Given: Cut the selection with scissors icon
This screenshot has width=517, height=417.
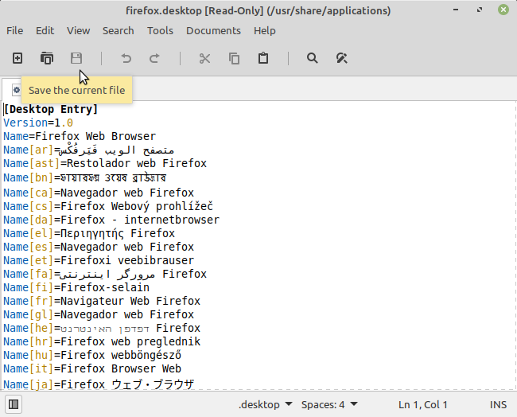Looking at the screenshot, I should [204, 58].
